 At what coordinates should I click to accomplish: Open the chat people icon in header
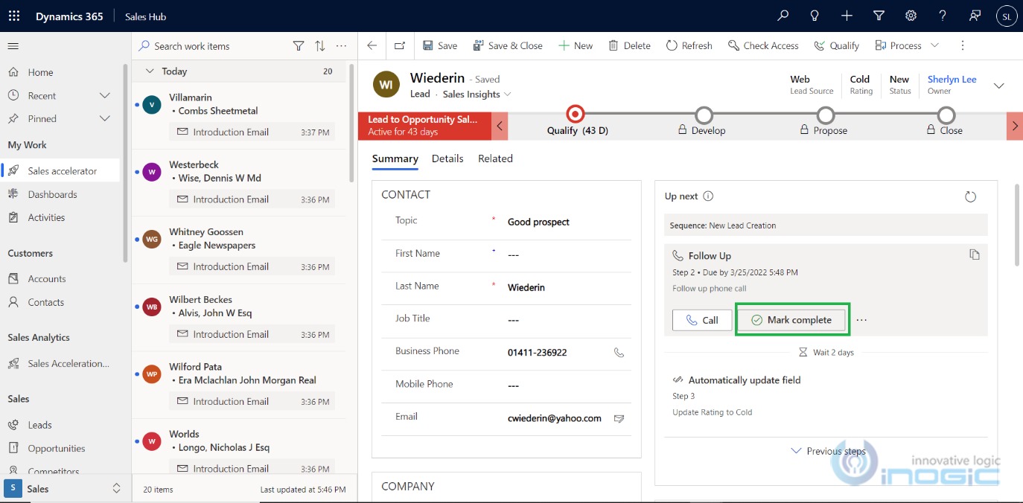click(x=975, y=16)
